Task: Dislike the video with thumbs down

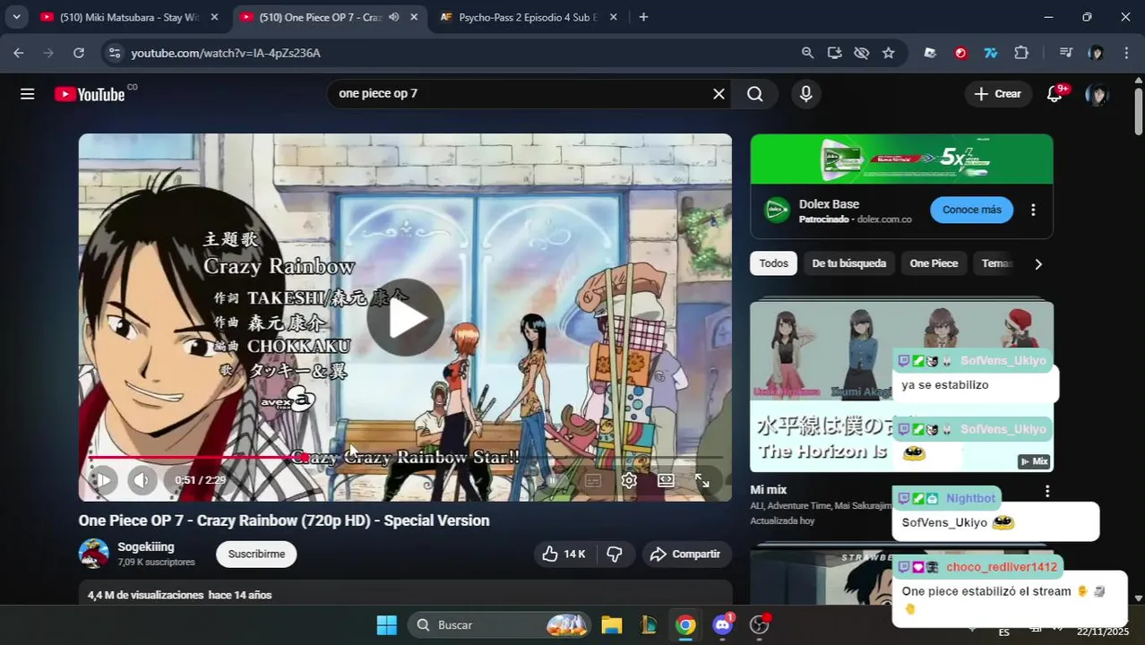Action: click(x=615, y=555)
